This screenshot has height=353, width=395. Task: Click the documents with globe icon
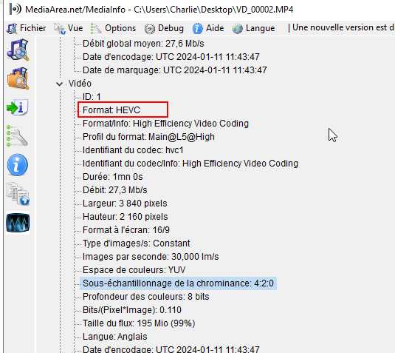pyautogui.click(x=18, y=194)
